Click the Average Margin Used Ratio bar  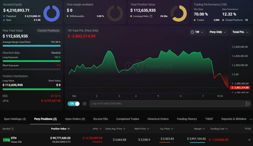[x=32, y=46]
